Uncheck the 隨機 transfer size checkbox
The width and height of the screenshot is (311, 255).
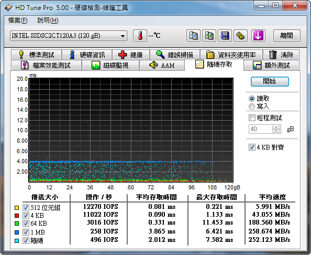coord(26,240)
